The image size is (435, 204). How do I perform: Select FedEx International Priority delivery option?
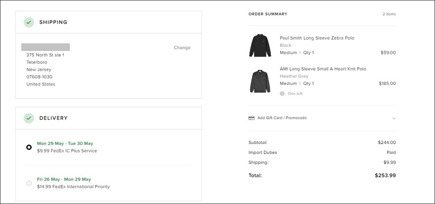pyautogui.click(x=29, y=183)
